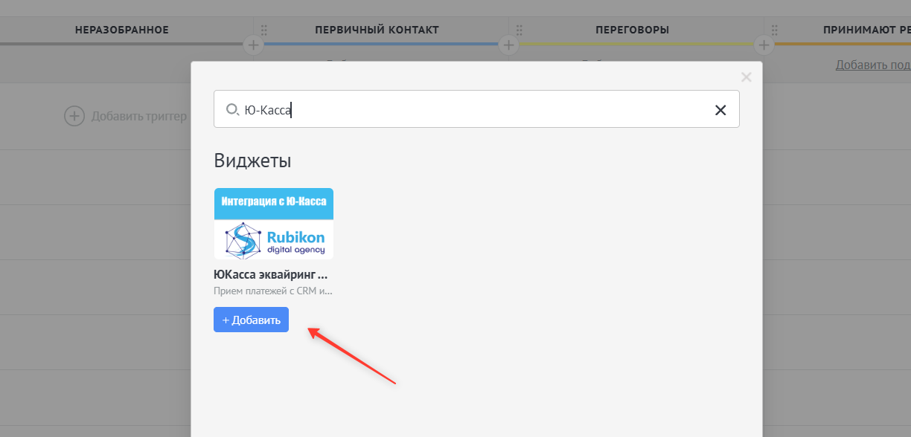
Task: Open the Rubikon ЮKassa widget thumbnail
Action: tap(273, 223)
